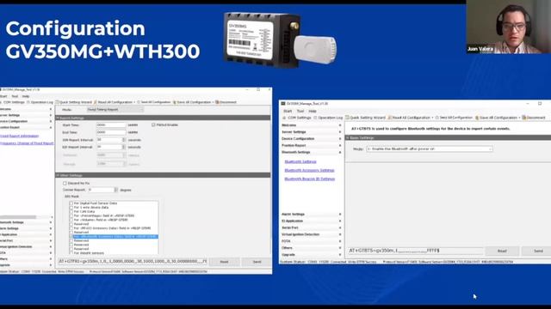
Task: Expand Upgrade section in right window
Action: click(312, 255)
